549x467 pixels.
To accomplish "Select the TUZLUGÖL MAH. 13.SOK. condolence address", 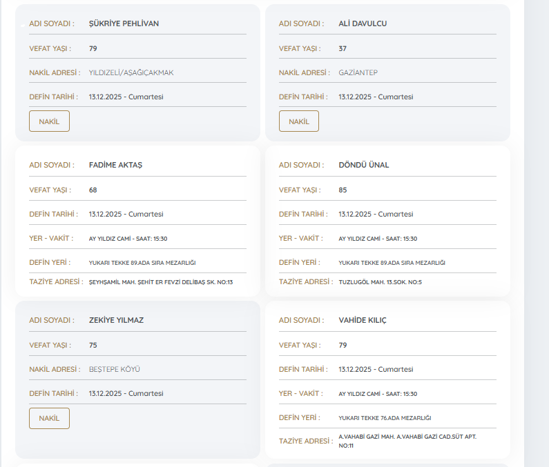I will point(380,282).
